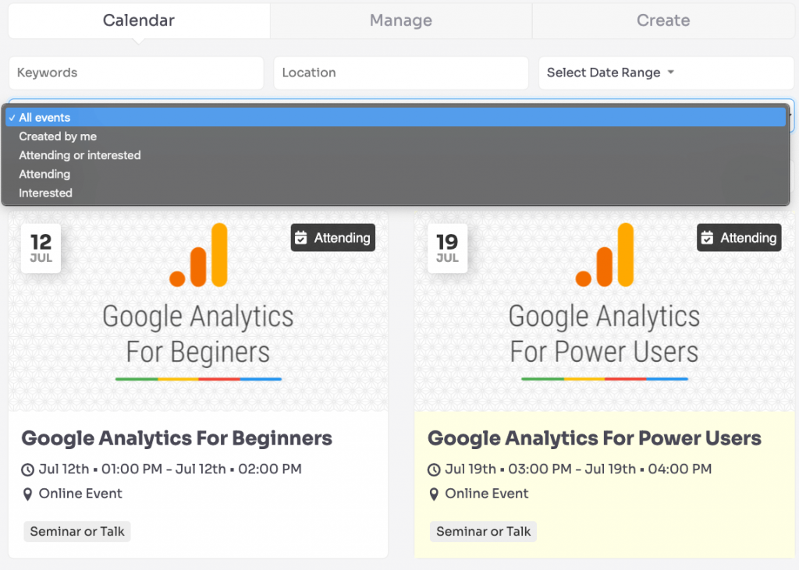
Task: Click the calendar check icon on Beginners Attending badge
Action: coord(301,238)
